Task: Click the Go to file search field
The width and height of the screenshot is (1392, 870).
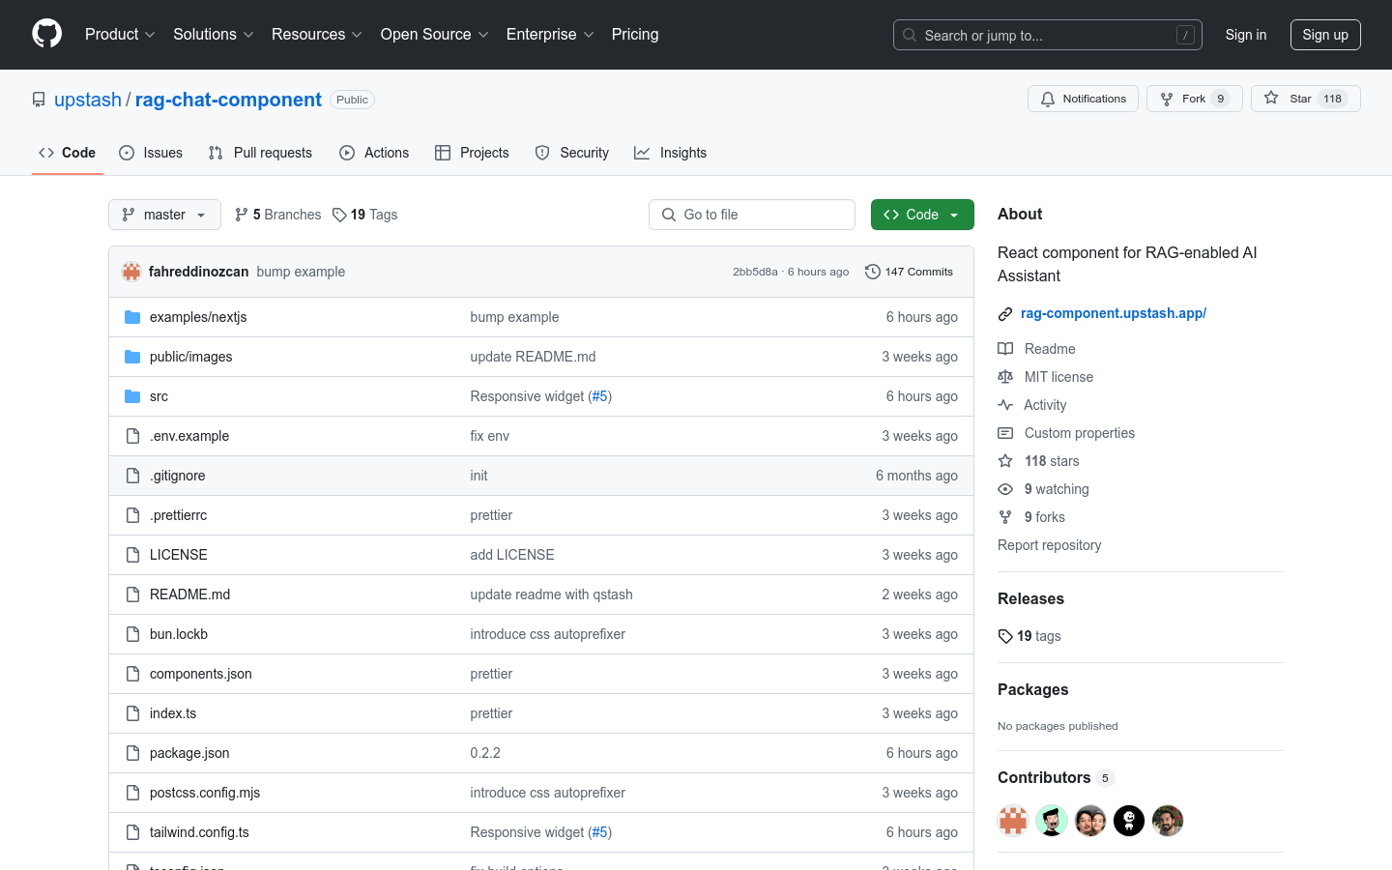Action: pyautogui.click(x=751, y=214)
